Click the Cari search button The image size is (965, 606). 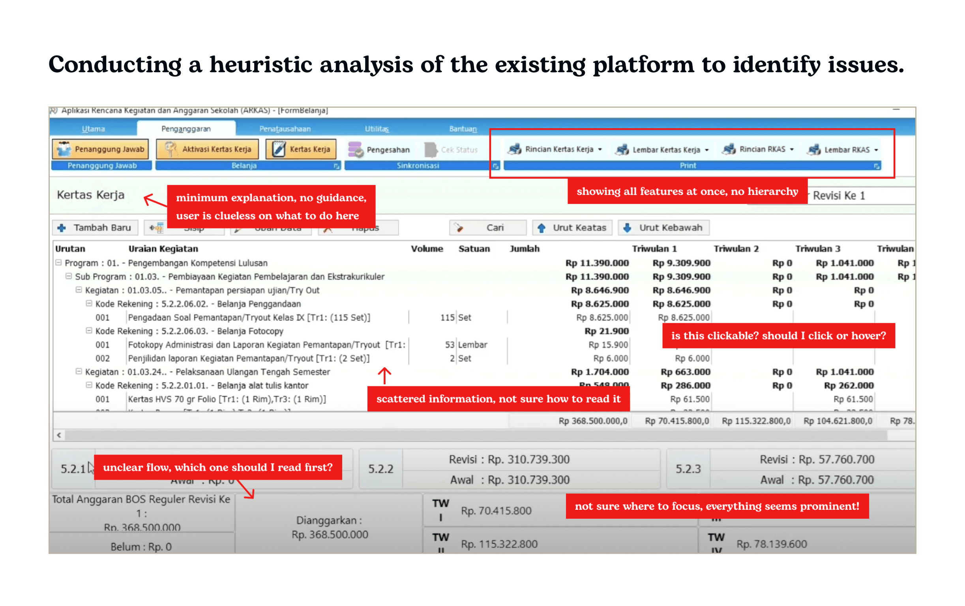coord(487,228)
